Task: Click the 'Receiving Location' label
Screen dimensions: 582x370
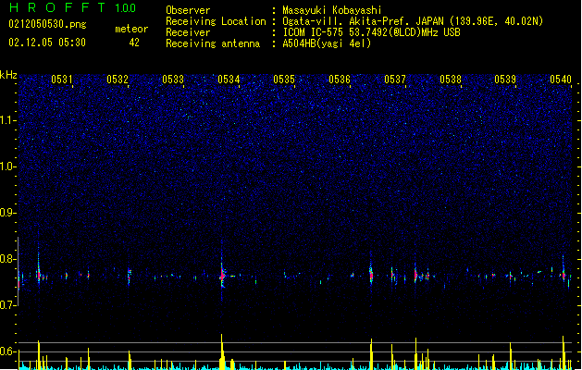Action: [x=216, y=21]
